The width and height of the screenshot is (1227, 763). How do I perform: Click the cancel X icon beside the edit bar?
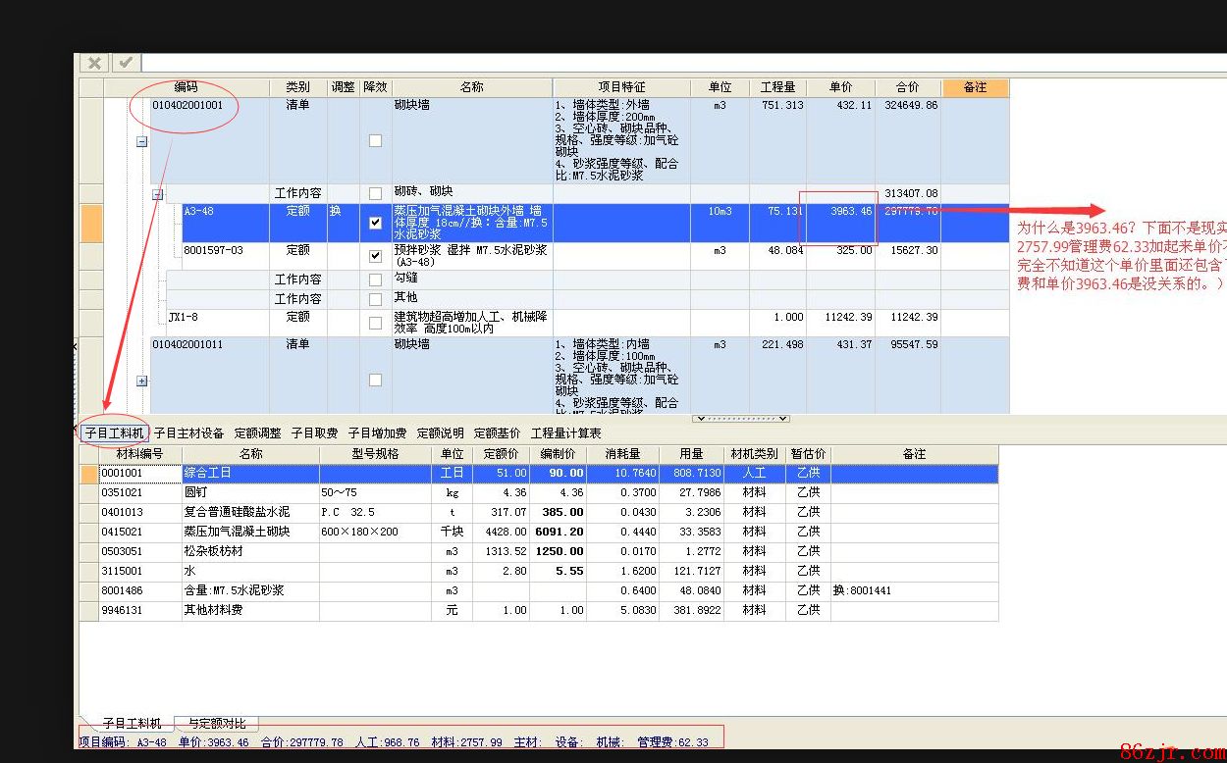coord(94,63)
